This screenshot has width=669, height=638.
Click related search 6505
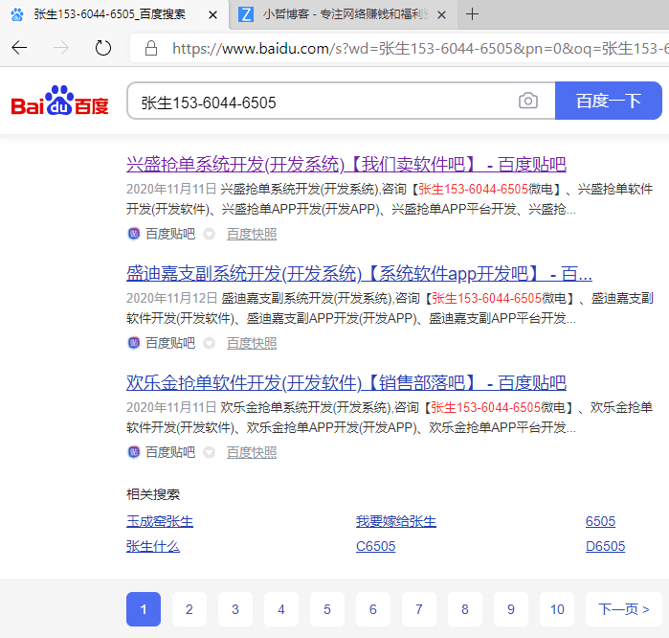[600, 521]
